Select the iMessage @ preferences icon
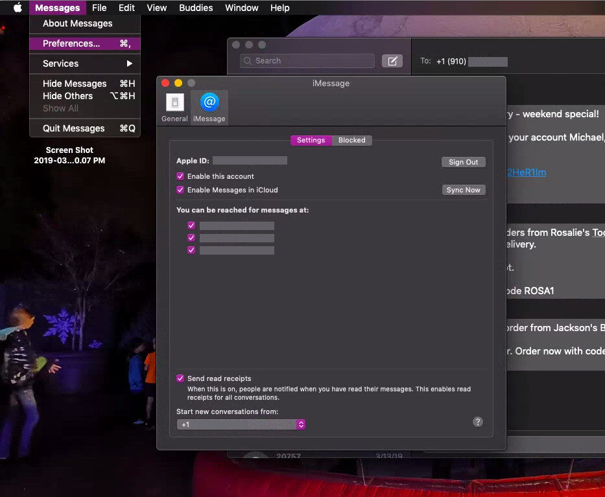The width and height of the screenshot is (605, 497). (x=209, y=107)
